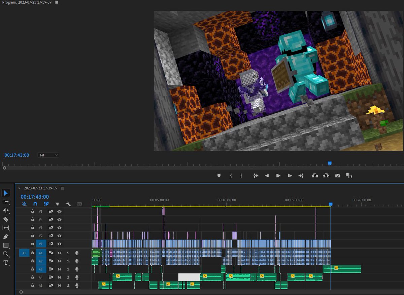The image size is (404, 295).
Task: Click the Program monitor playhead marker
Action: coord(330,163)
